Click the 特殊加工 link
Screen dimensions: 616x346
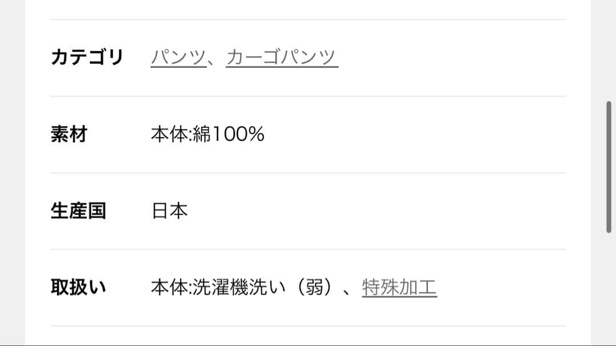point(399,287)
